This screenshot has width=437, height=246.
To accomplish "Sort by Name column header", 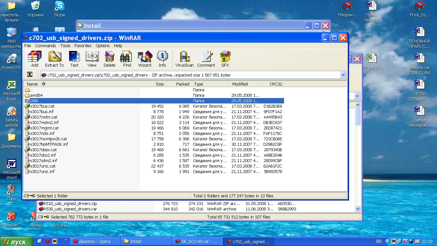I will pyautogui.click(x=82, y=84).
